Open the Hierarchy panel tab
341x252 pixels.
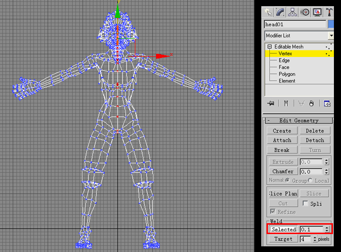tap(293, 12)
